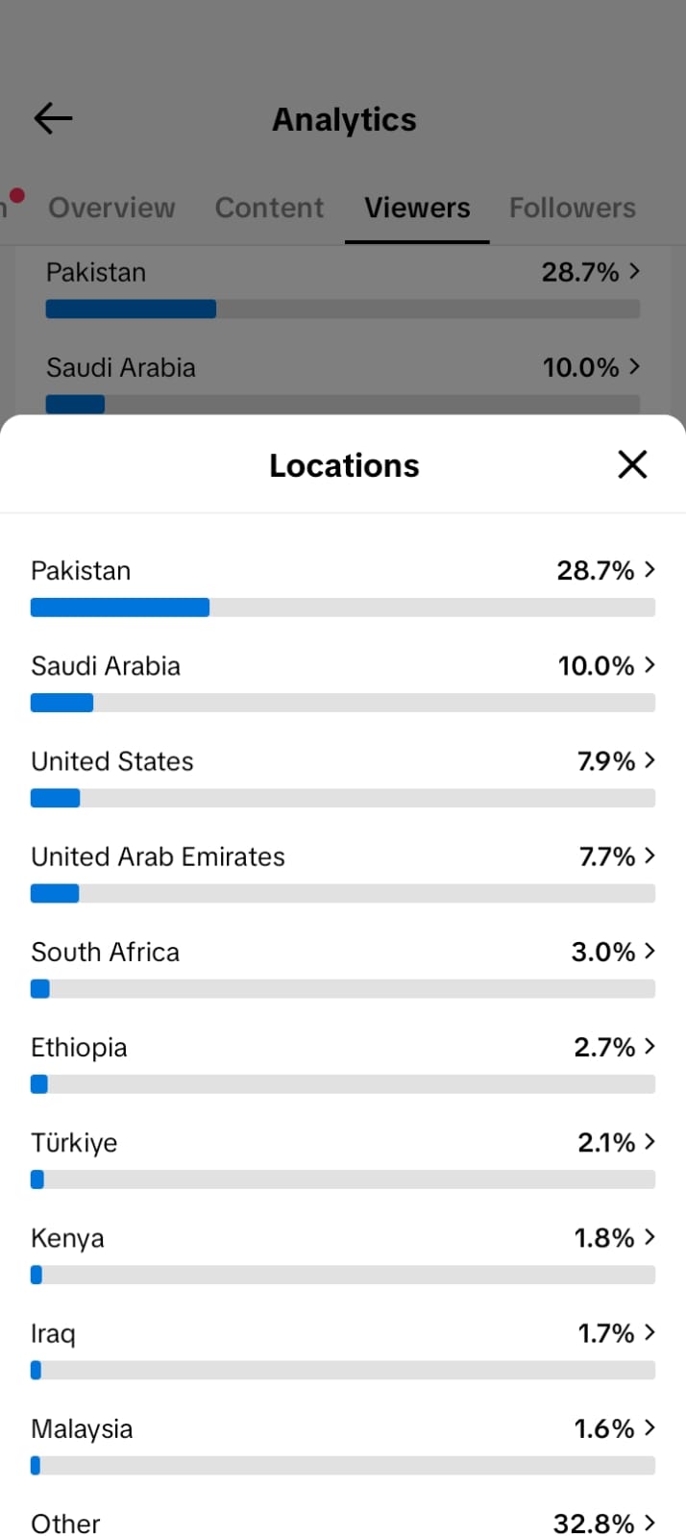Screen dimensions: 686x1537
Task: Click the Locations sheet title
Action: tap(344, 465)
